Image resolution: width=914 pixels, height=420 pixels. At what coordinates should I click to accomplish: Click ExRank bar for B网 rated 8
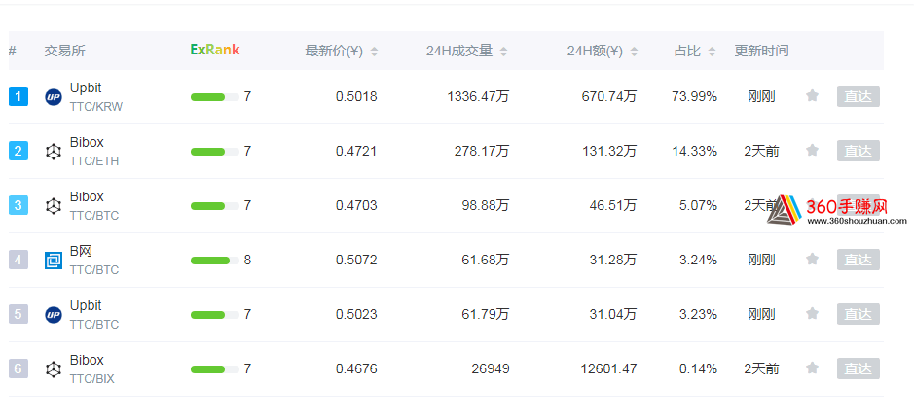214,261
